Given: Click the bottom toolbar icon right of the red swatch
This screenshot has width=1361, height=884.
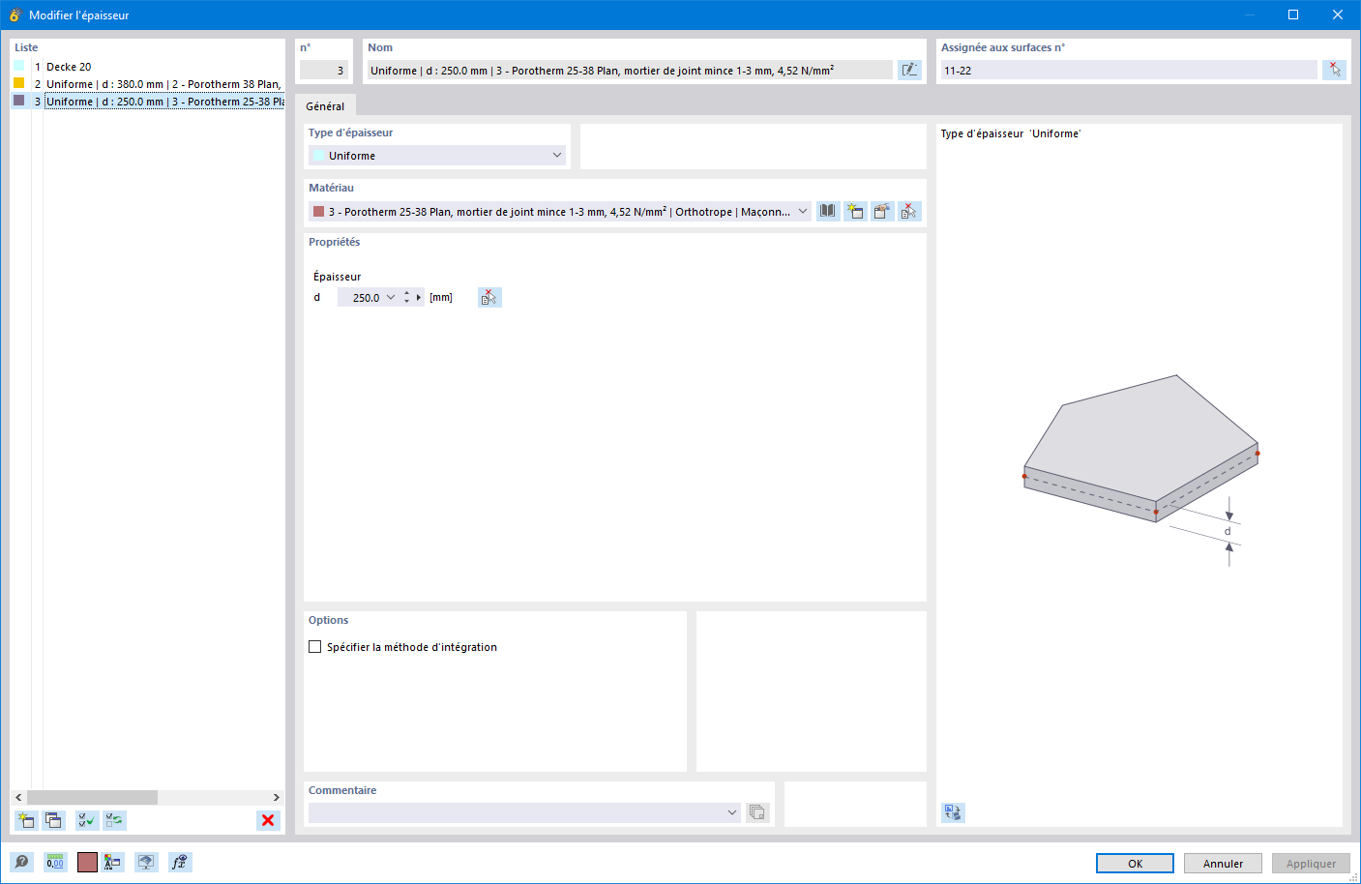Looking at the screenshot, I should pyautogui.click(x=112, y=862).
